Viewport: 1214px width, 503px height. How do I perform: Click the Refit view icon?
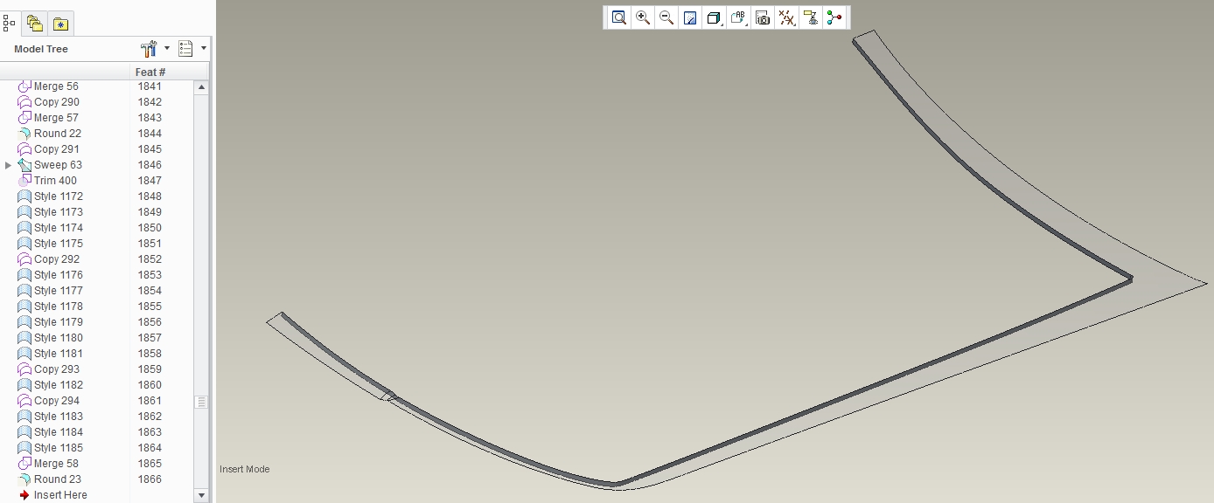click(619, 17)
